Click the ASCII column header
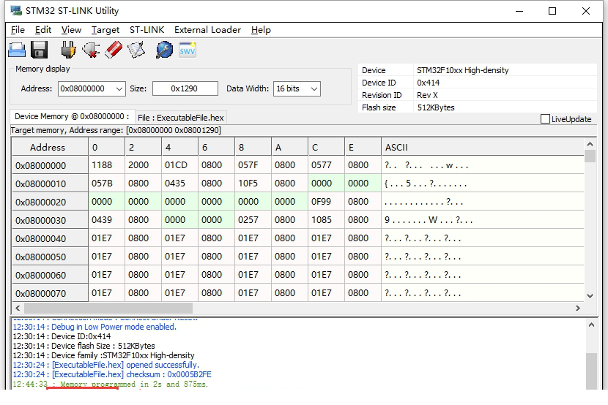The image size is (608, 405). (482, 147)
